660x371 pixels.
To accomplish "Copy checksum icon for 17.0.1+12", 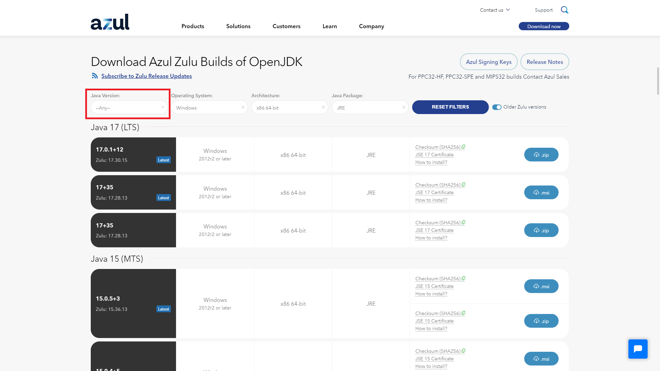I will point(463,147).
